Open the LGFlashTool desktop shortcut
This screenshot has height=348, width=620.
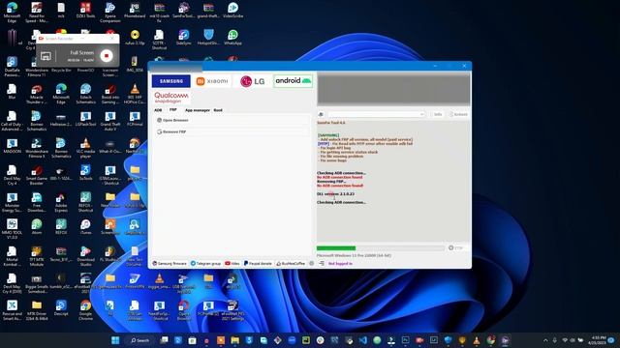tap(85, 119)
